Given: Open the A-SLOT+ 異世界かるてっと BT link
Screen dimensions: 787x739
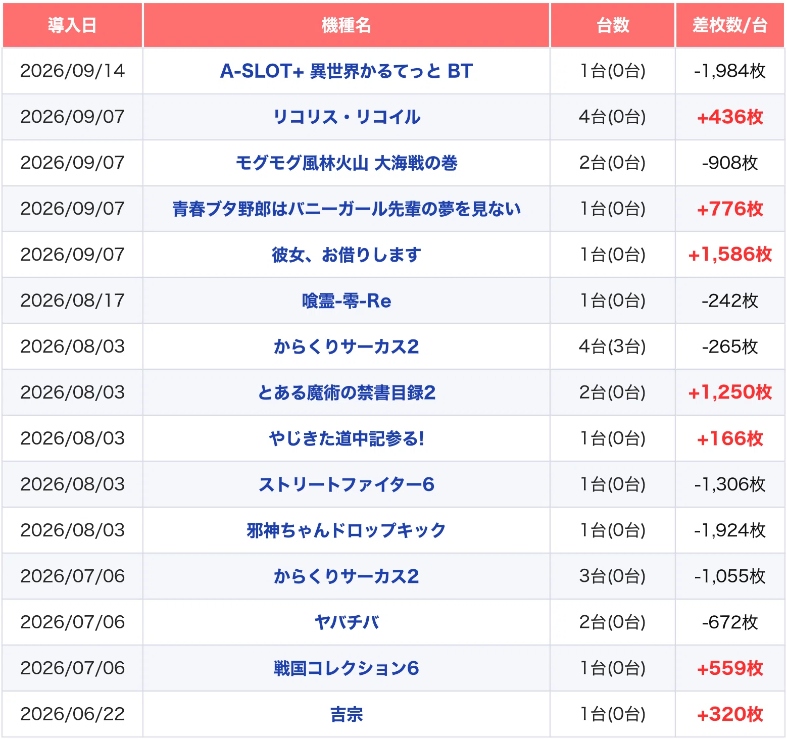Looking at the screenshot, I should tap(347, 71).
